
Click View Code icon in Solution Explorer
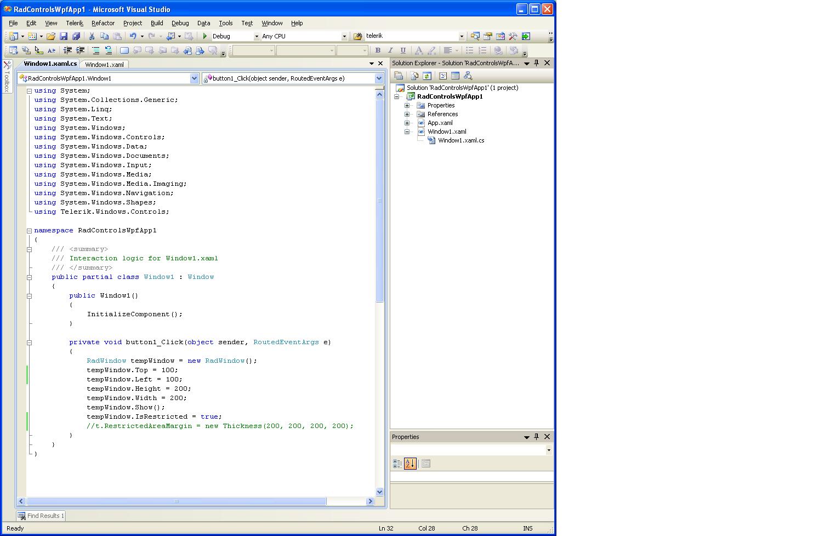point(442,76)
